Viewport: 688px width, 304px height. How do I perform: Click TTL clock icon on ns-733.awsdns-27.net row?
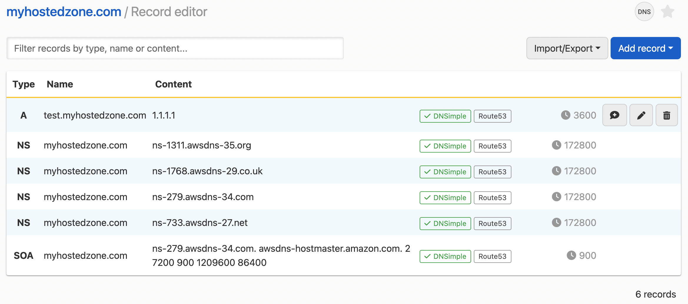[556, 222]
